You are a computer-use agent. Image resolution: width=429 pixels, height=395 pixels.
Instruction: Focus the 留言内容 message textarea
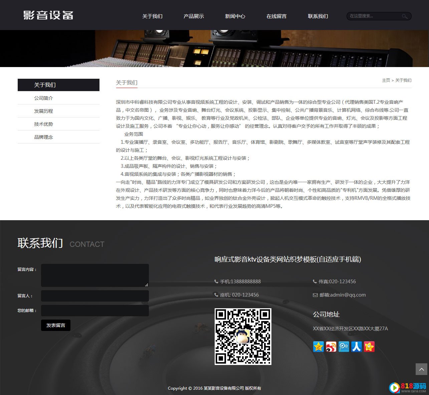[95, 275]
